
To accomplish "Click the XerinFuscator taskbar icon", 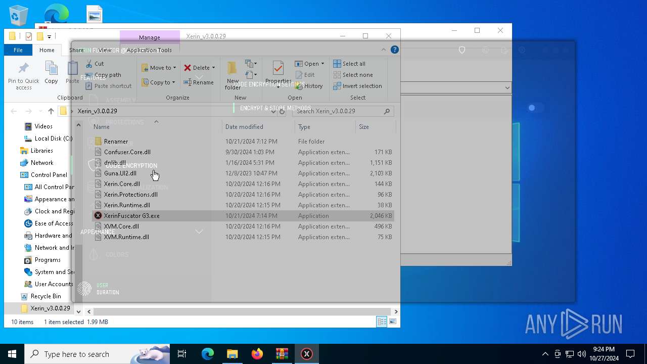I will (x=306, y=354).
